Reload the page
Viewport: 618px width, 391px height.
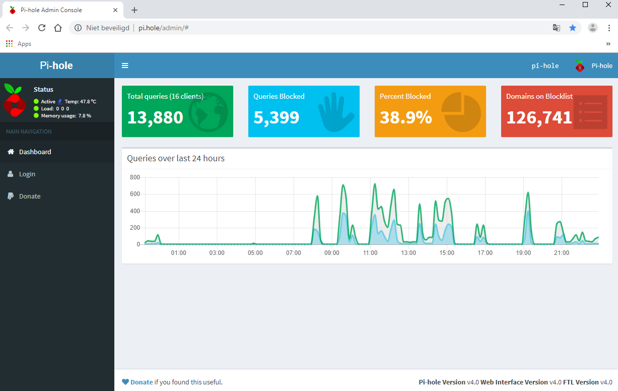click(42, 28)
